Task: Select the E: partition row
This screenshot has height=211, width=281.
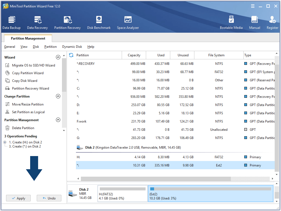Action: 175,113
